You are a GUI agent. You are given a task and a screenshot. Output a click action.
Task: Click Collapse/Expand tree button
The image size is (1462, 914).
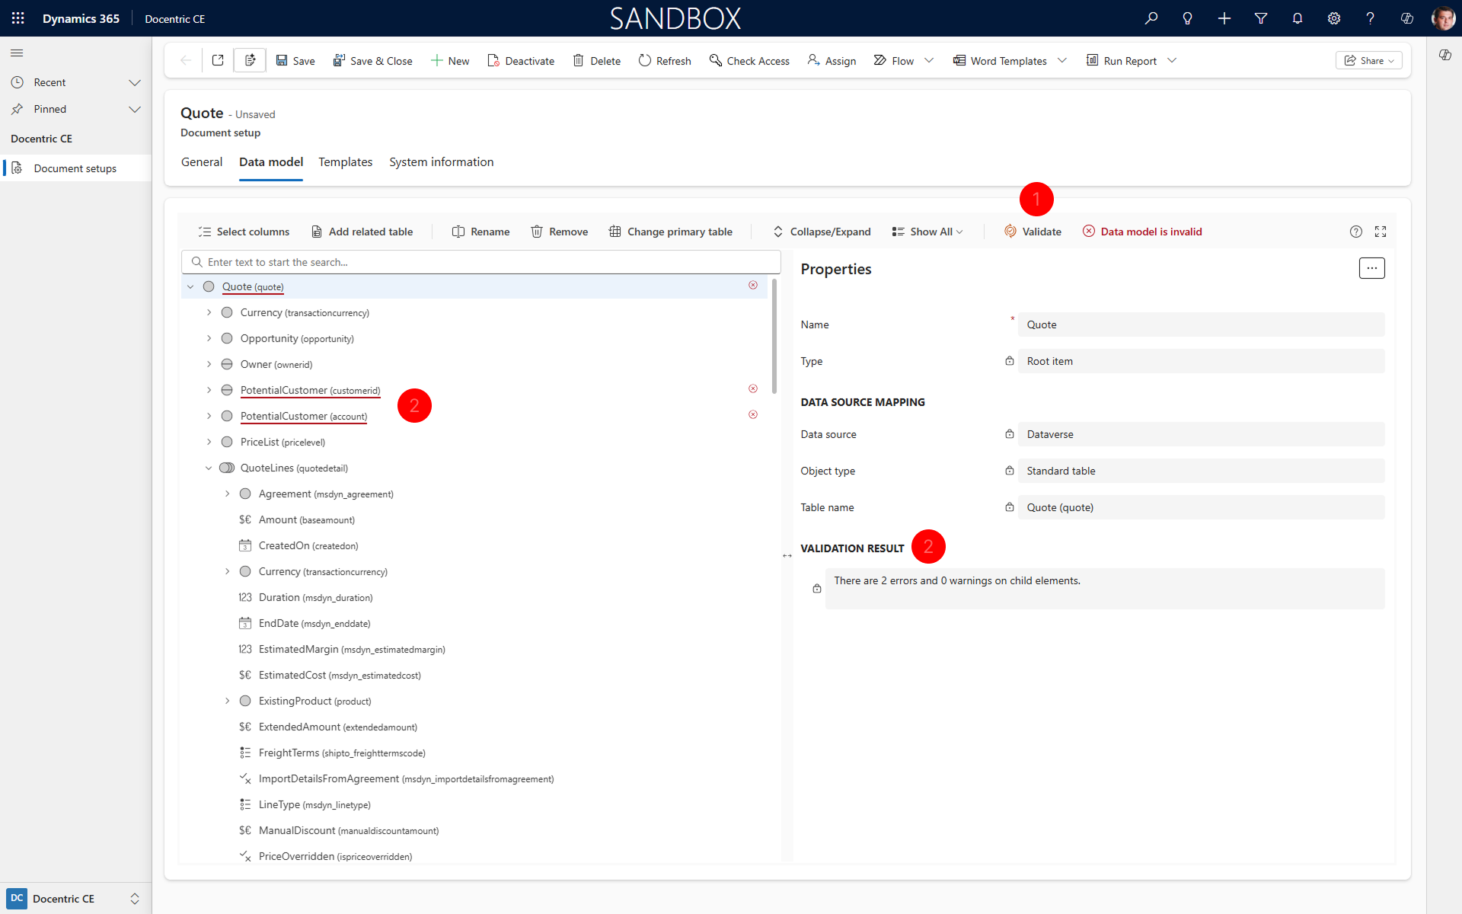pos(822,232)
